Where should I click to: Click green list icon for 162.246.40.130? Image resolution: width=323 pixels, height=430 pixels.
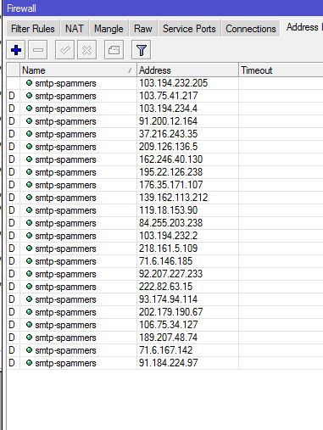[29, 159]
